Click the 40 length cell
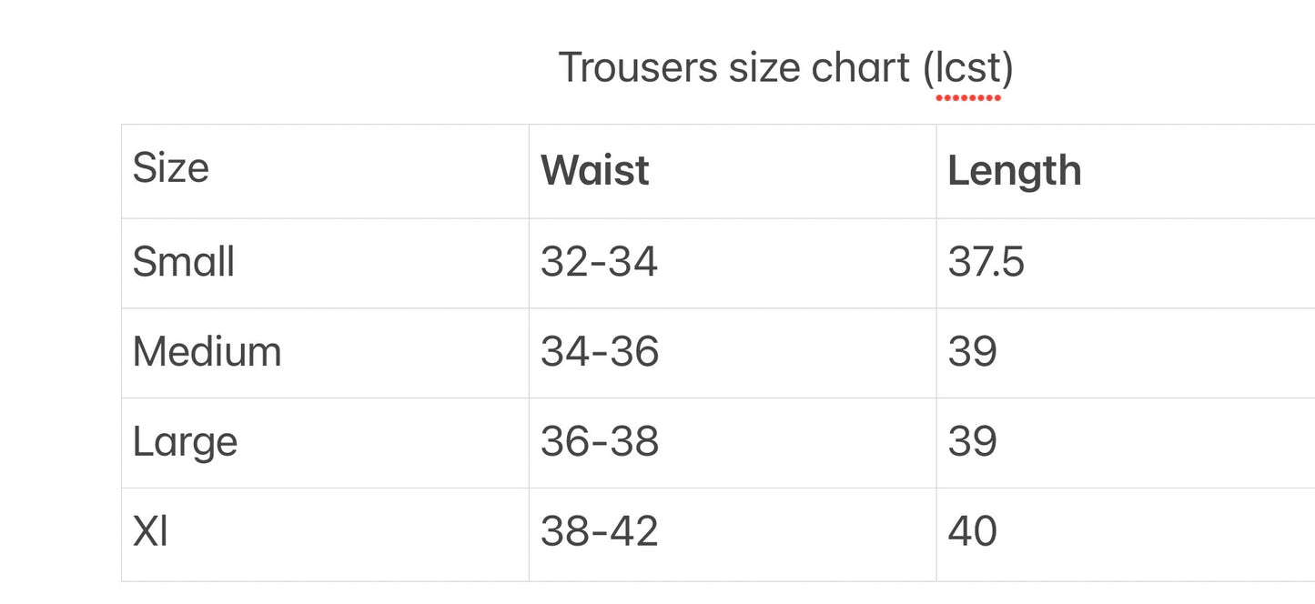1315x604 pixels. tap(972, 532)
